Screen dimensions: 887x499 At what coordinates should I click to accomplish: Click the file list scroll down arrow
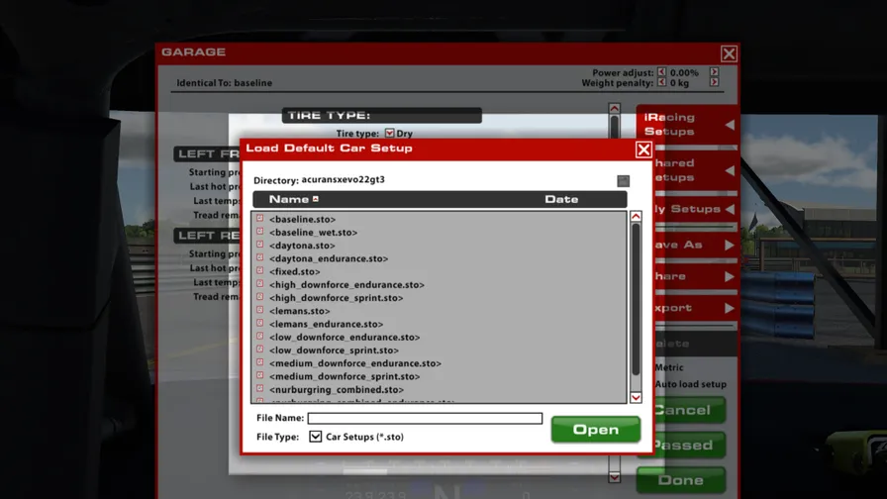pos(636,398)
